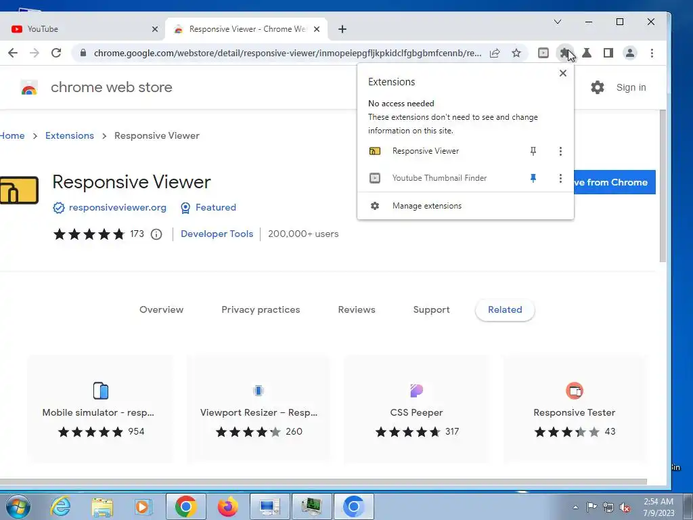Click the Google Chrome taskbar icon

pyautogui.click(x=185, y=506)
